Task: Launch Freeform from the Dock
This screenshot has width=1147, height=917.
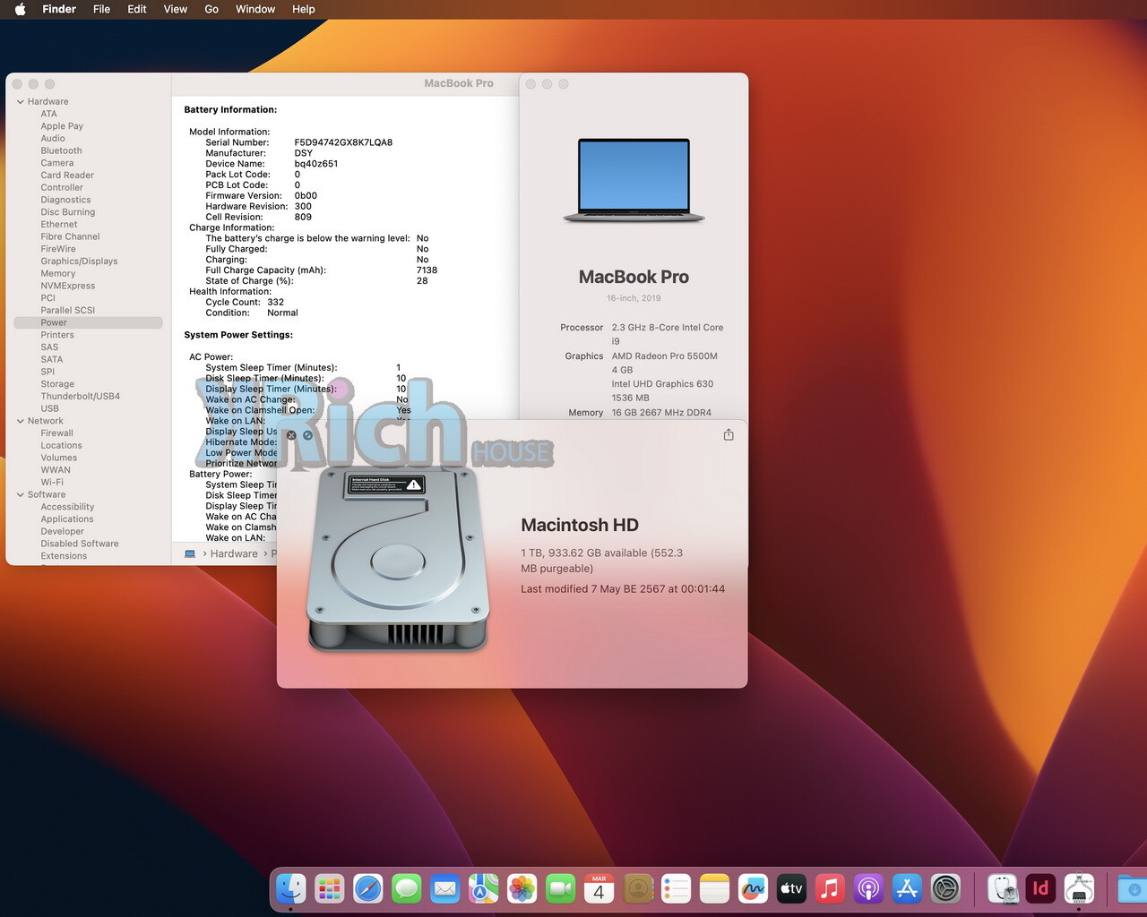Action: [x=753, y=888]
